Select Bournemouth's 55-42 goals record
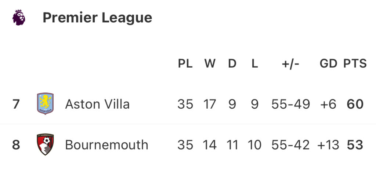The width and height of the screenshot is (376, 169). point(291,145)
